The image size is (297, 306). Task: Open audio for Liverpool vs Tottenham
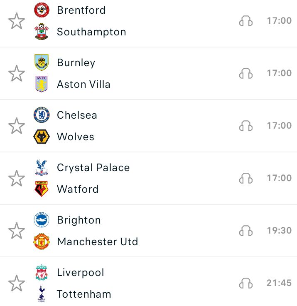(x=246, y=283)
